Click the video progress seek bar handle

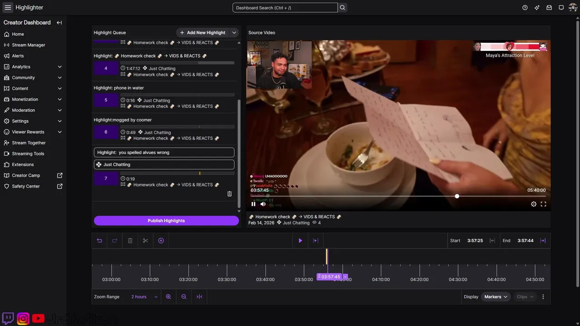(x=457, y=196)
